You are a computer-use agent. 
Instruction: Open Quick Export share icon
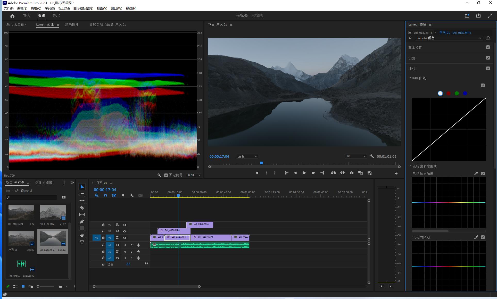(x=478, y=16)
